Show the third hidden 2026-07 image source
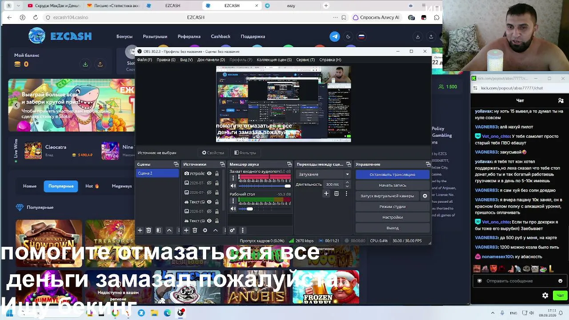 (209, 211)
